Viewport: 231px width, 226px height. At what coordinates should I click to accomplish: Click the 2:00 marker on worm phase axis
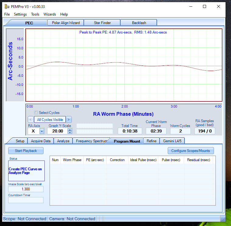coord(124,106)
